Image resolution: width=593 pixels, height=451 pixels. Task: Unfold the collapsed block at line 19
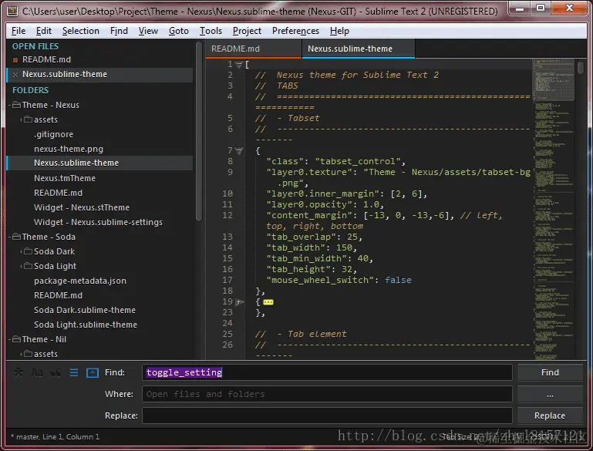pyautogui.click(x=238, y=302)
